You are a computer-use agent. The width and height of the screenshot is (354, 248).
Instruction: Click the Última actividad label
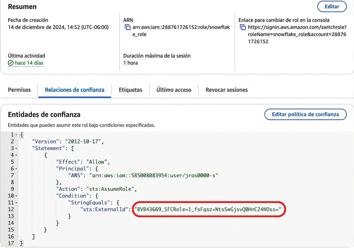coord(26,56)
